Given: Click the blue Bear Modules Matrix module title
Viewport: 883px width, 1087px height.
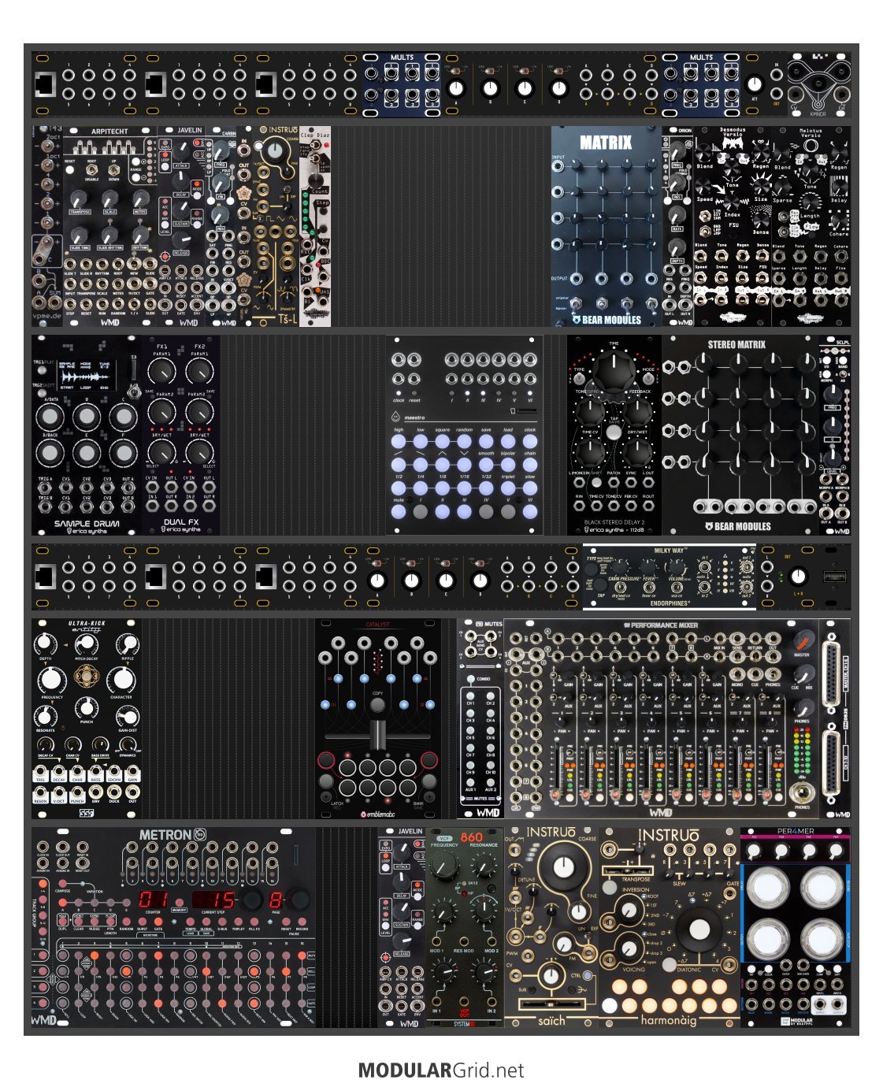Looking at the screenshot, I should coord(606,143).
